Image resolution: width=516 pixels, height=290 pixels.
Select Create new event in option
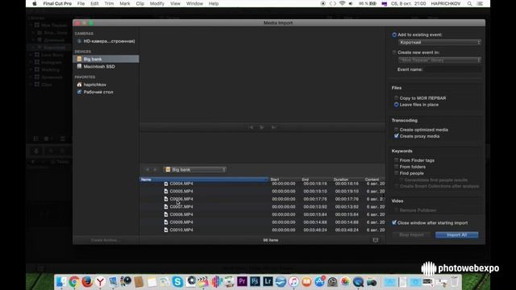click(x=394, y=52)
